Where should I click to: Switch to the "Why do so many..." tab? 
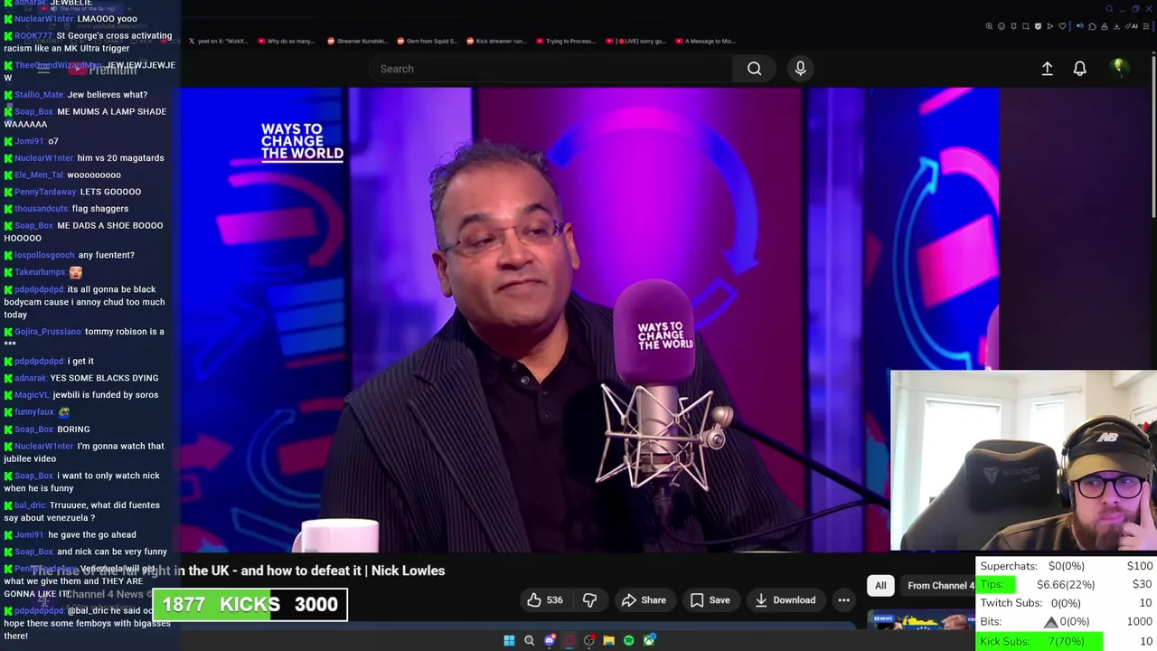(286, 41)
